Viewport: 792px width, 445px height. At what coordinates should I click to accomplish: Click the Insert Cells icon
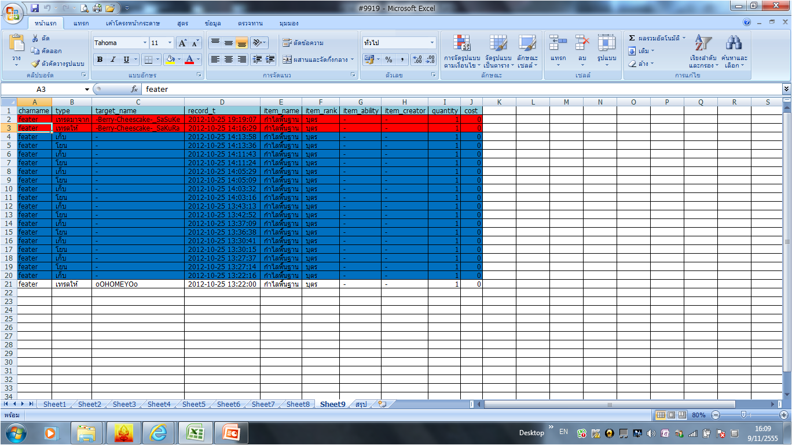point(558,43)
